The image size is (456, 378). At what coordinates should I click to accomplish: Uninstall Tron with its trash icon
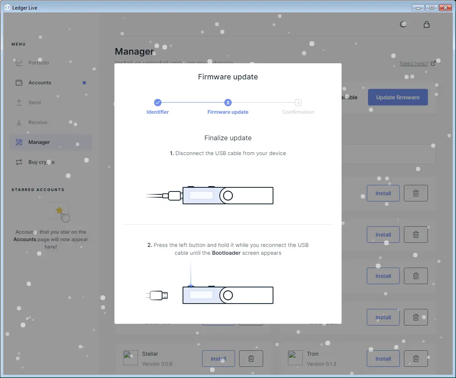(416, 359)
